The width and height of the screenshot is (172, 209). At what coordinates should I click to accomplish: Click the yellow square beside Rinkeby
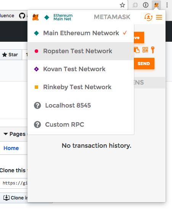tap(36, 87)
